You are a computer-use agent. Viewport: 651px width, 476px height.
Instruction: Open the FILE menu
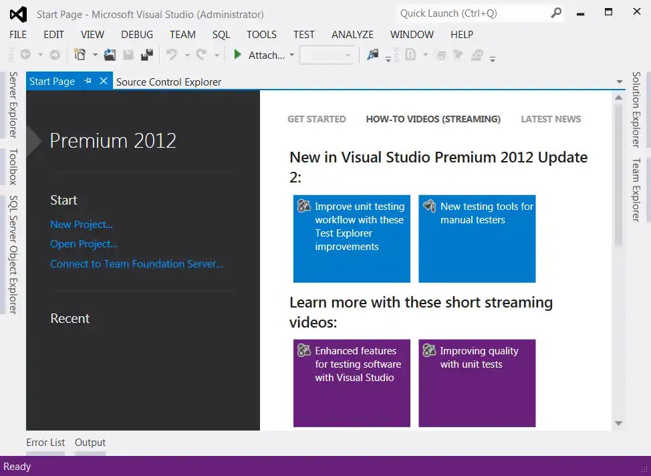[18, 35]
